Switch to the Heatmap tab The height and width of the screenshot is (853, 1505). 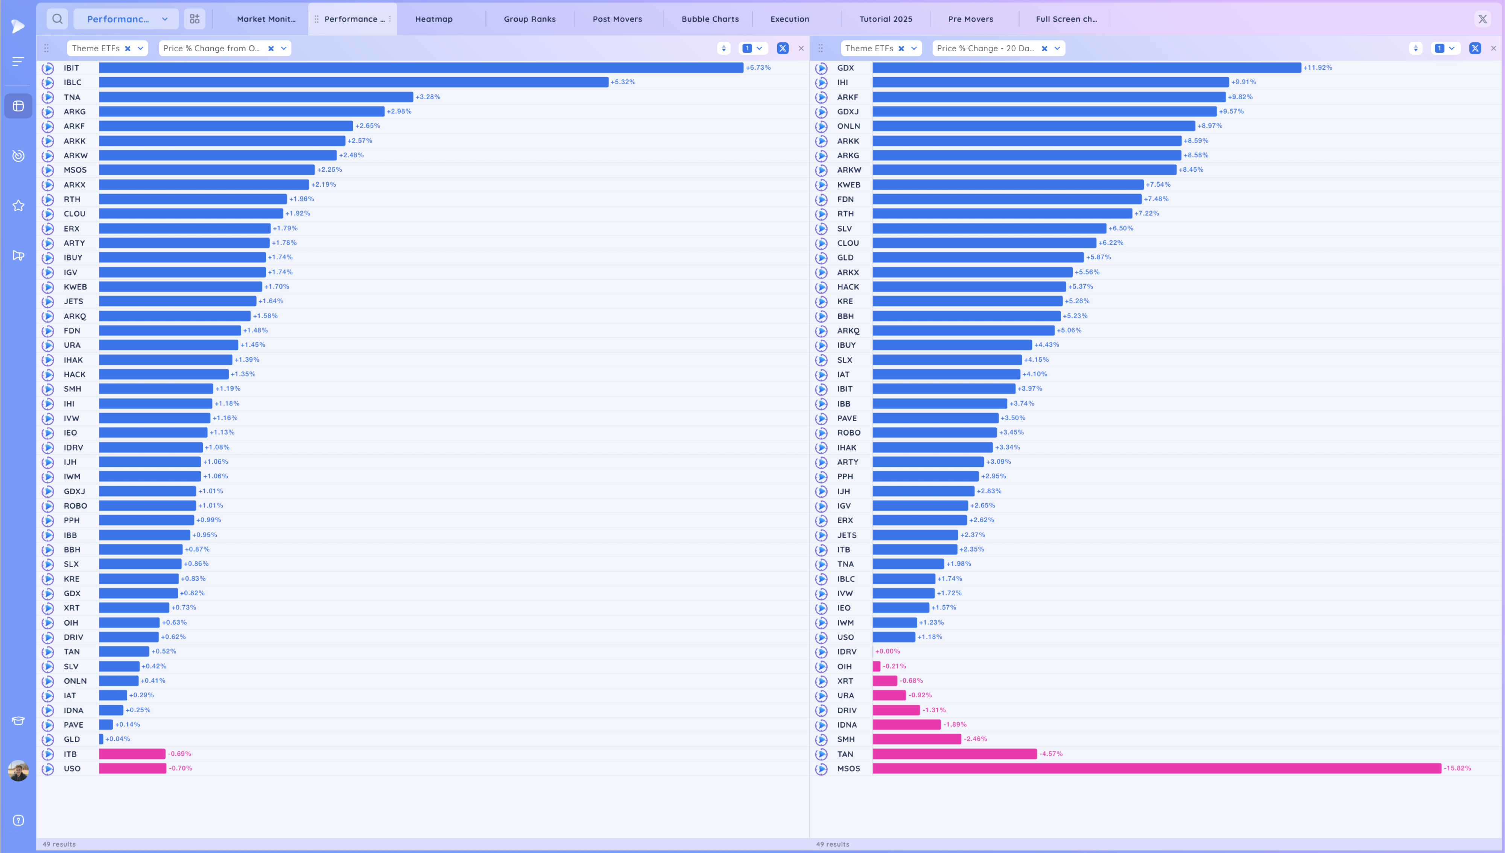pos(434,19)
